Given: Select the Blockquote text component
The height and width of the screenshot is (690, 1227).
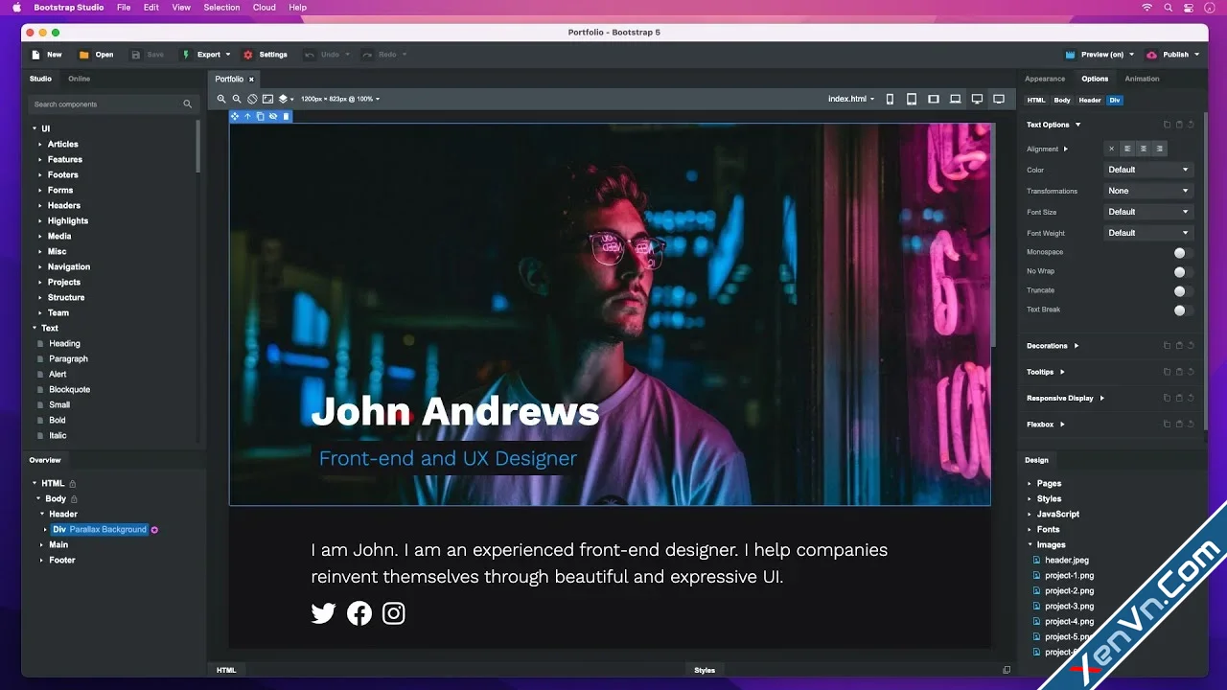Looking at the screenshot, I should [x=69, y=390].
